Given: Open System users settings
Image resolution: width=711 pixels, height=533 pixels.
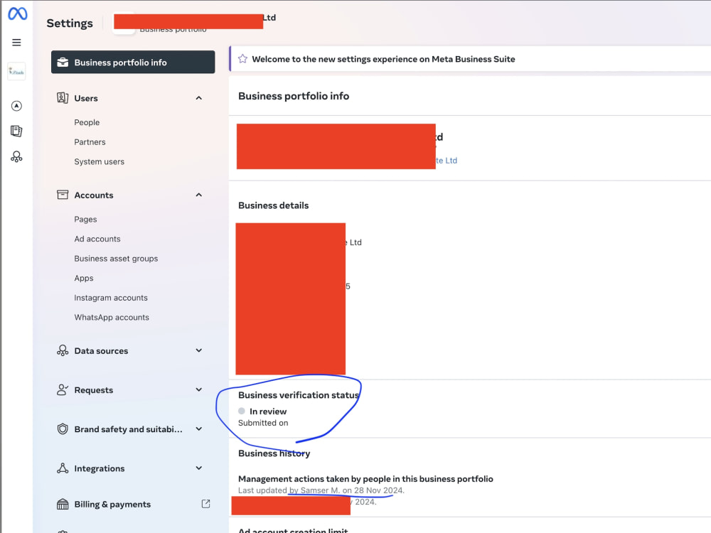Looking at the screenshot, I should (100, 162).
